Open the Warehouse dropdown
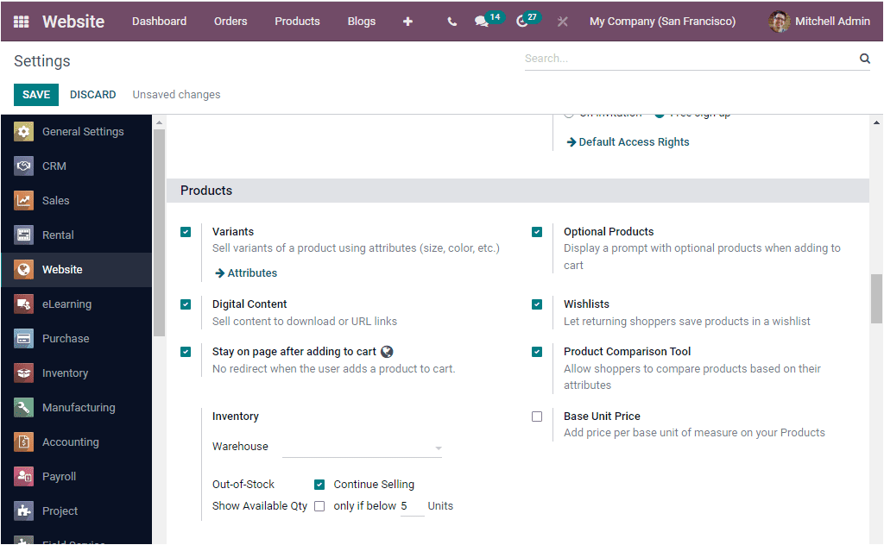Image resolution: width=884 pixels, height=545 pixels. coord(363,446)
